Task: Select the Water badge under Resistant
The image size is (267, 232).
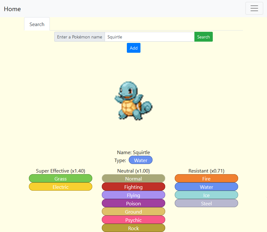Action: point(206,187)
